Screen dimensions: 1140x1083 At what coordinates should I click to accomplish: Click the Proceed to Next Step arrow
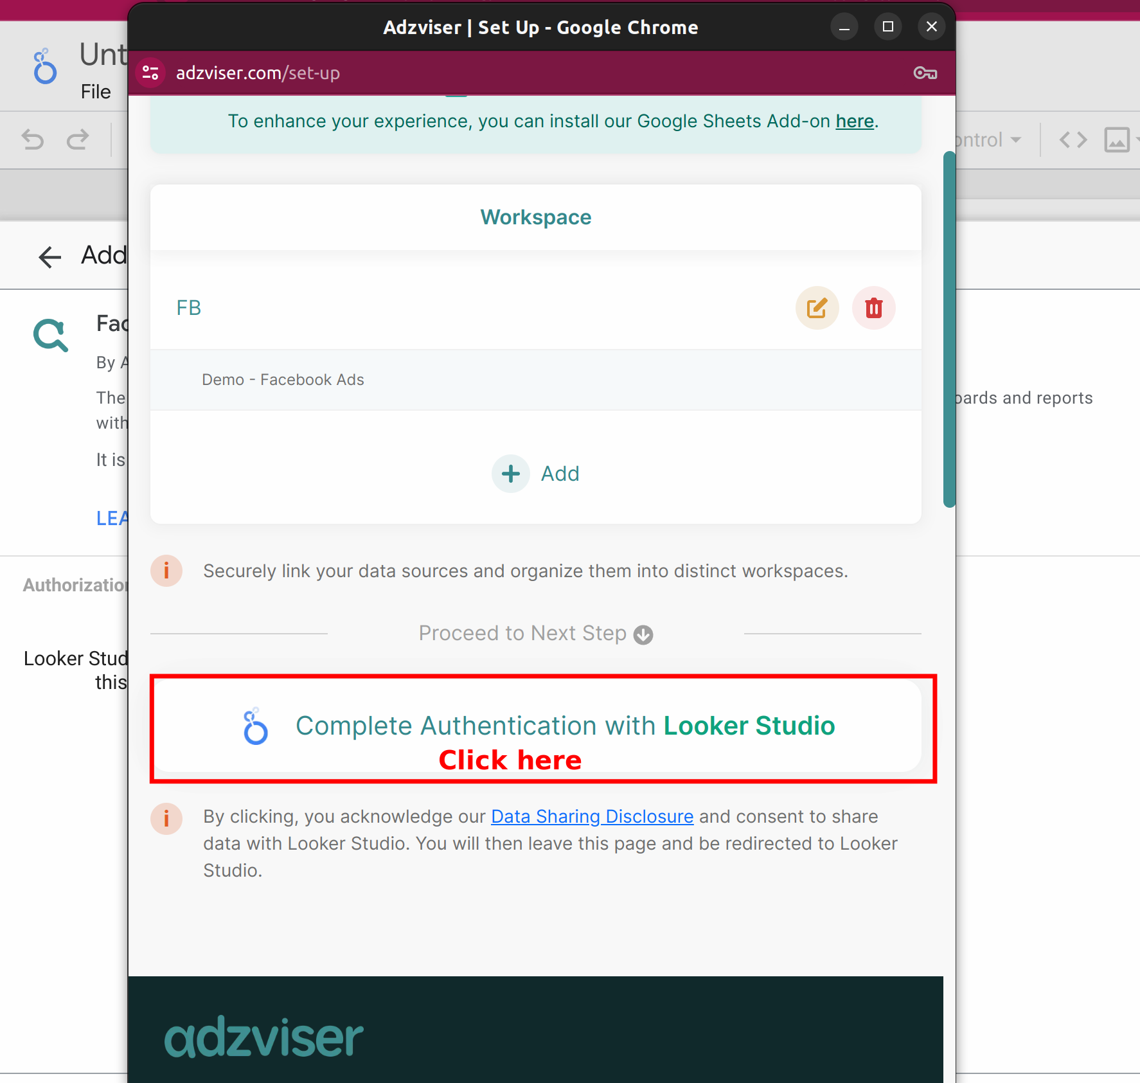(x=644, y=634)
